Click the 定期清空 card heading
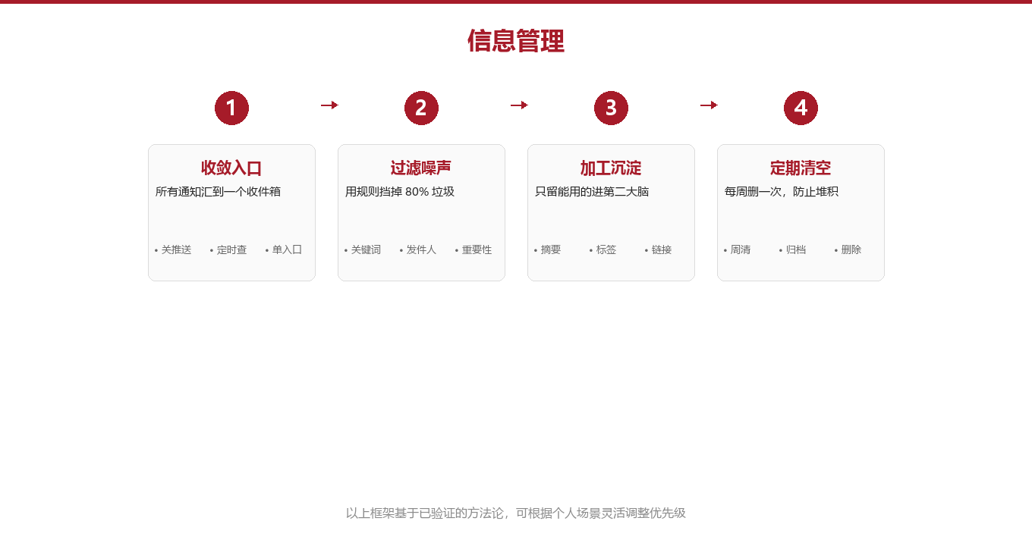 801,168
